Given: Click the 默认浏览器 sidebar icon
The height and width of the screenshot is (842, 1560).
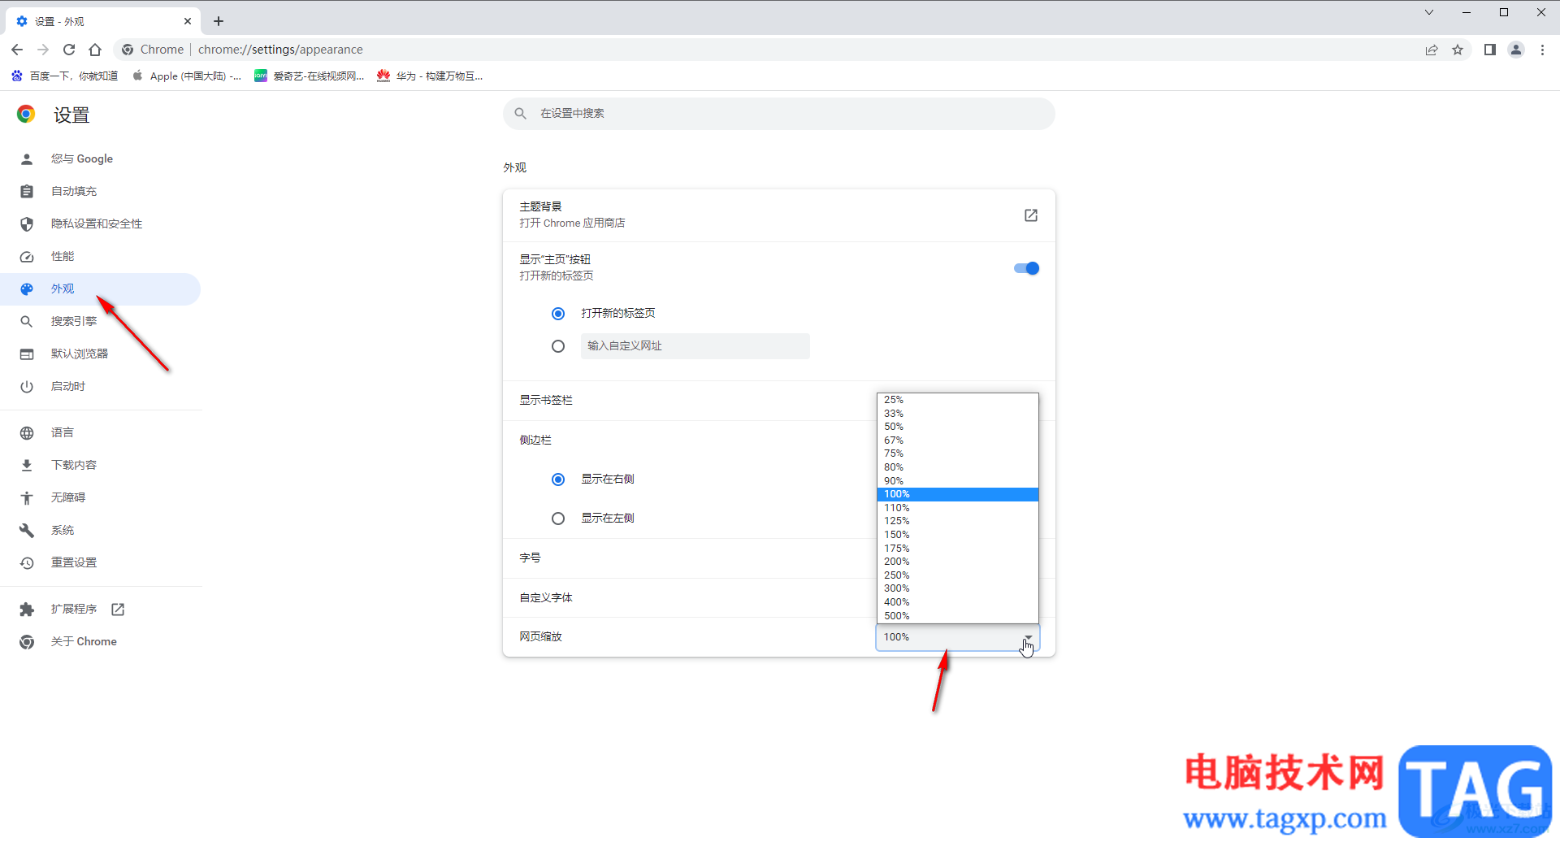Looking at the screenshot, I should (27, 354).
